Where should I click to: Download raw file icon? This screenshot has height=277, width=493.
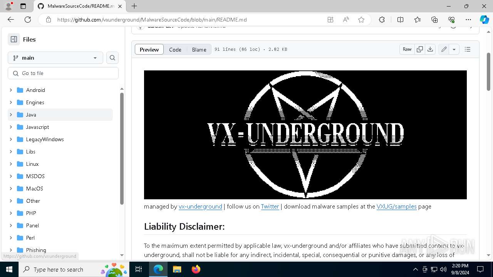click(x=430, y=49)
